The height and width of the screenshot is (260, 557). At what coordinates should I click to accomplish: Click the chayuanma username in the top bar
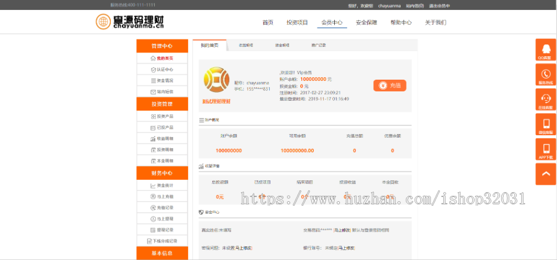(x=389, y=6)
